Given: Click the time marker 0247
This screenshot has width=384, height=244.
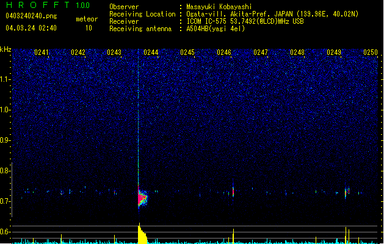Looking at the screenshot, I should 261,52.
